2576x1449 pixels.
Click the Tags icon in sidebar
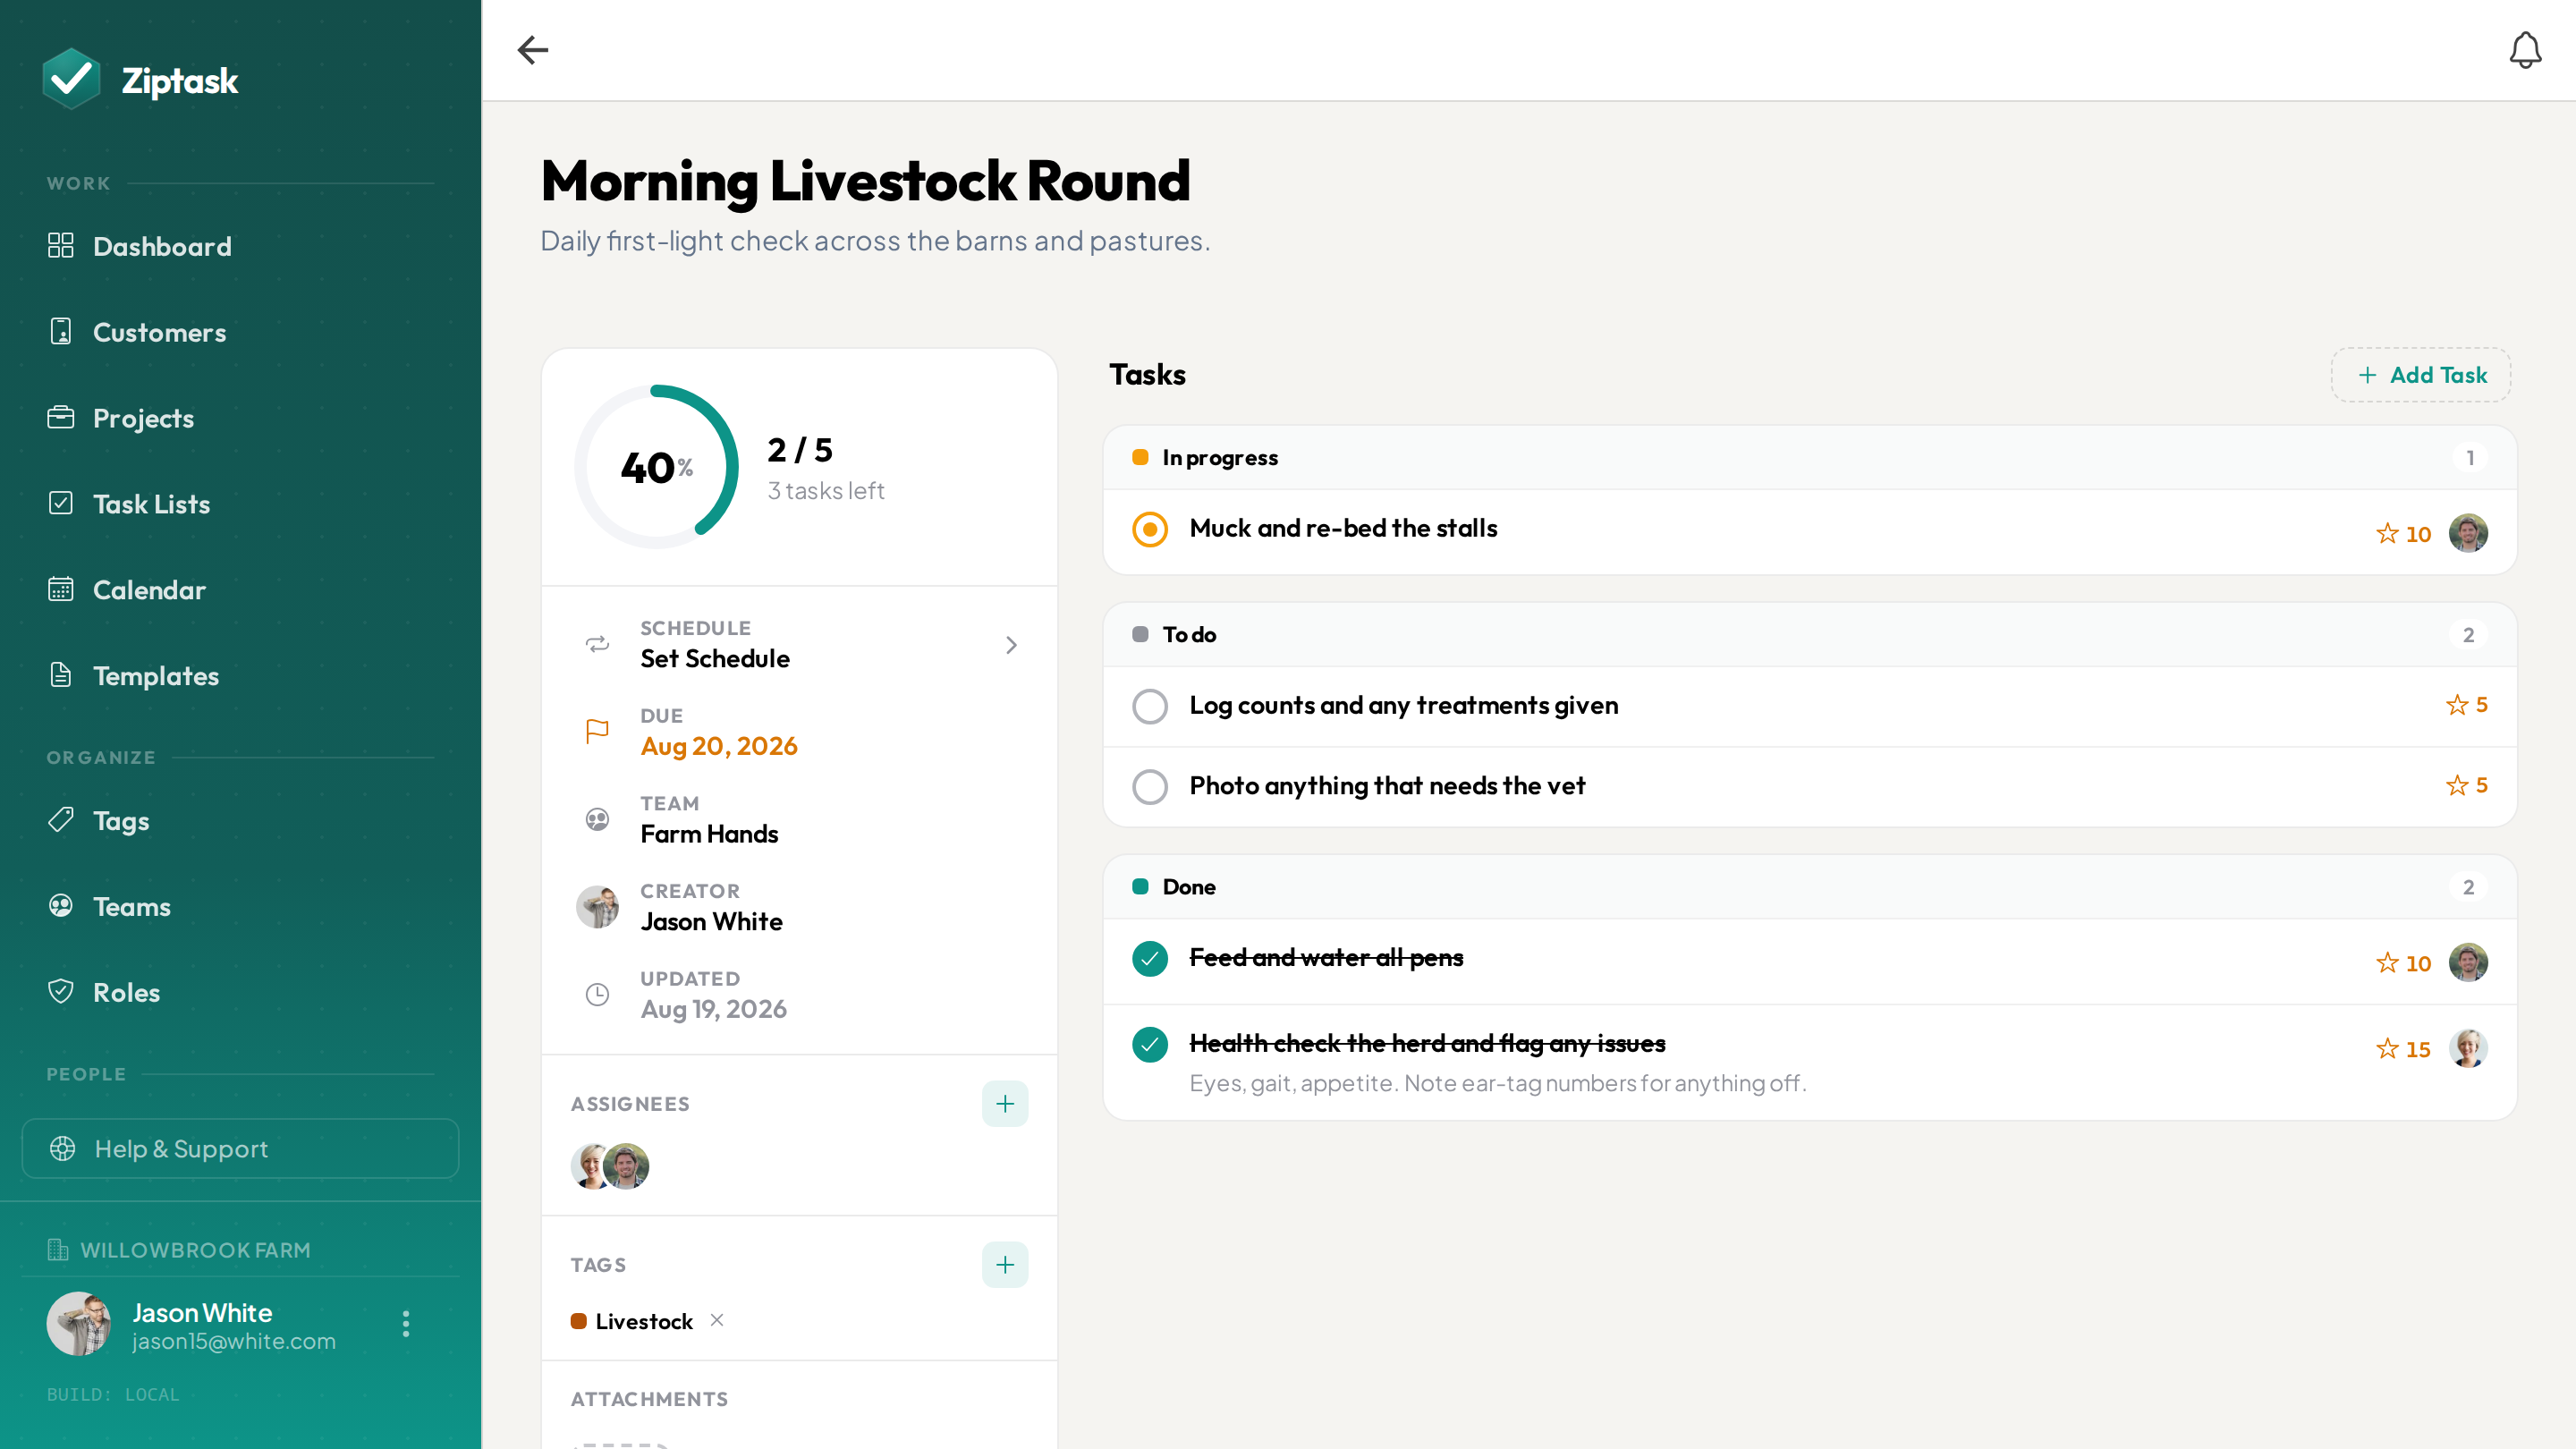(x=61, y=820)
